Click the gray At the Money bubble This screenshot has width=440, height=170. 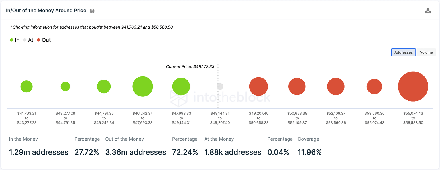pos(220,86)
